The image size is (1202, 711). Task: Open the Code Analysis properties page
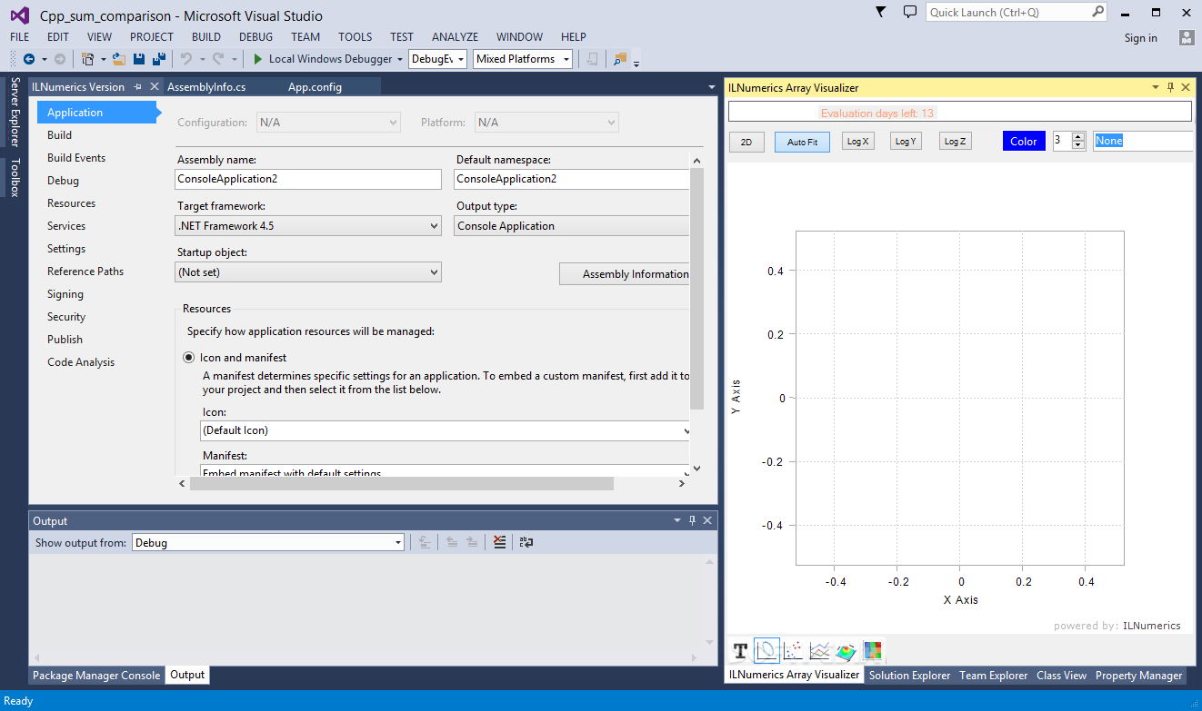tap(81, 362)
